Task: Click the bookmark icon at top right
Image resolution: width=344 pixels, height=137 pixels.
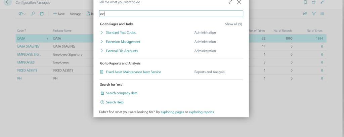Action: (x=305, y=2)
